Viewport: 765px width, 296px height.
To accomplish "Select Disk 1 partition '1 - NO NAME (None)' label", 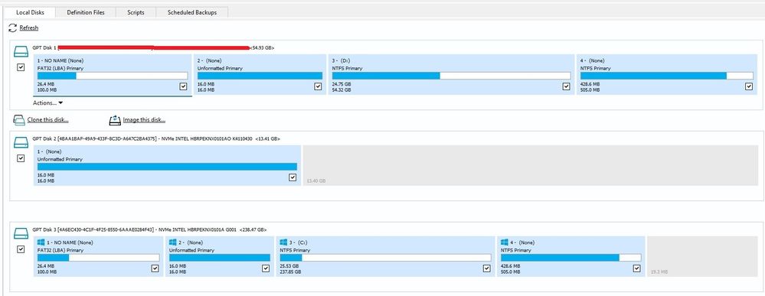I will [60, 60].
